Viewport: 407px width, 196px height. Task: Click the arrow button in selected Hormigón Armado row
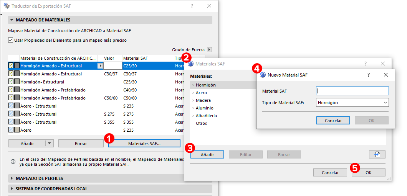[100, 66]
